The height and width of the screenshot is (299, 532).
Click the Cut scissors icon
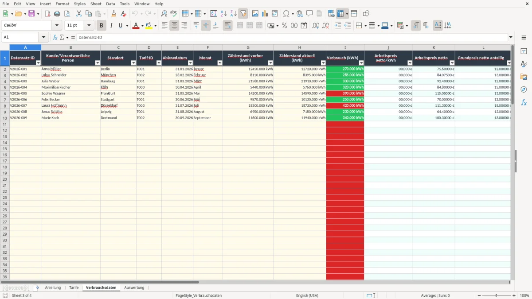pos(79,14)
